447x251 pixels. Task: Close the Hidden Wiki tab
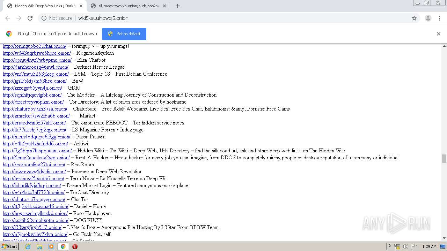pos(81,6)
